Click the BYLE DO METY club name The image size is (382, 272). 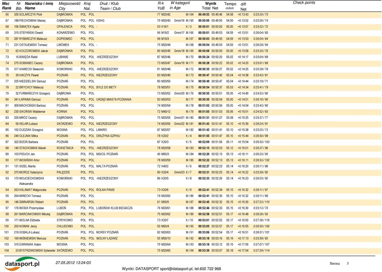coord(106,87)
